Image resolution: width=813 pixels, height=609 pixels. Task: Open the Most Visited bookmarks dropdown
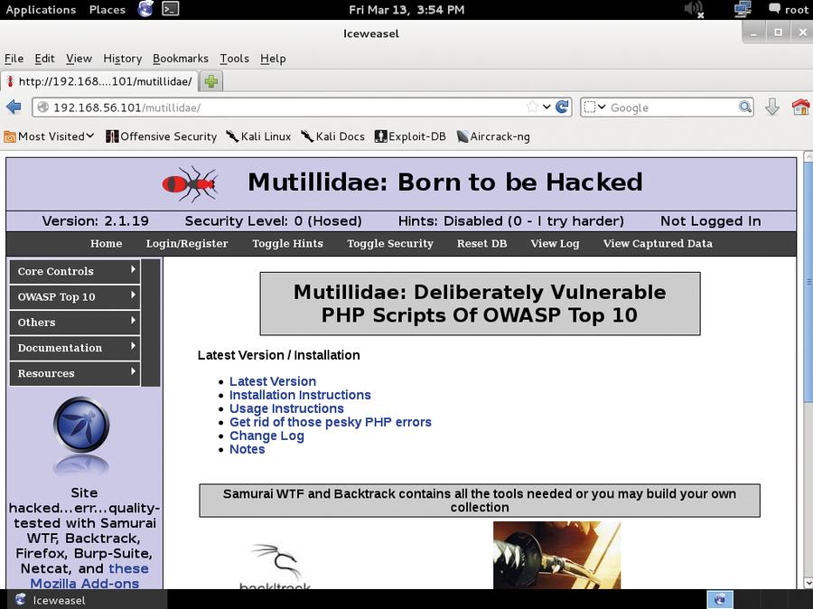coord(50,136)
